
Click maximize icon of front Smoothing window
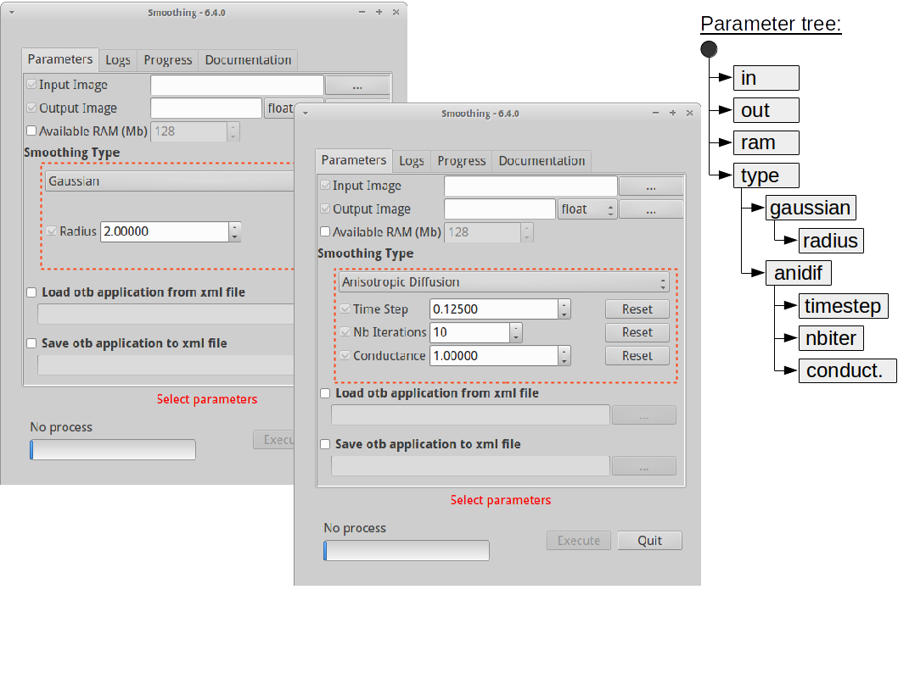pos(672,113)
